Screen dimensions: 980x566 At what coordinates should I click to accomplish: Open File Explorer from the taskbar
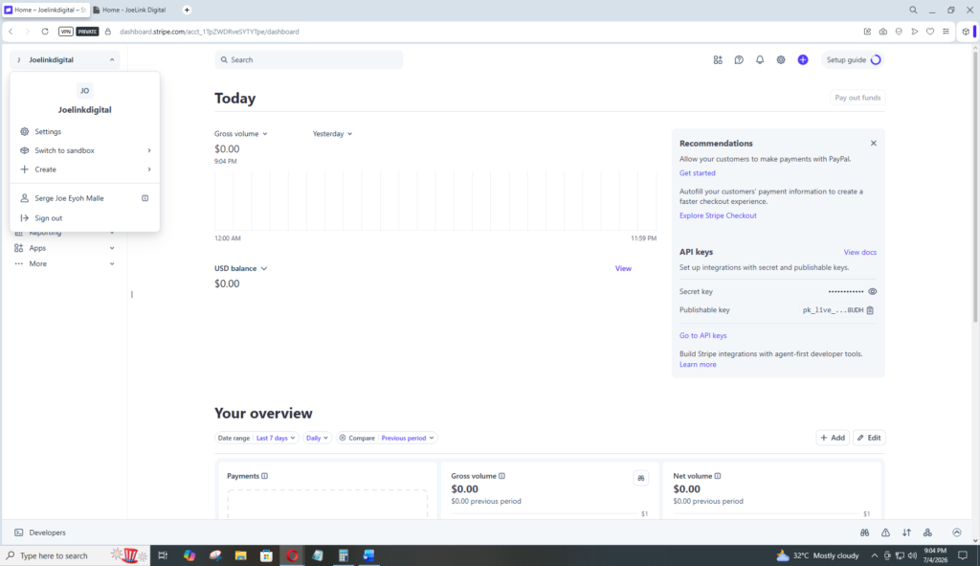click(240, 555)
